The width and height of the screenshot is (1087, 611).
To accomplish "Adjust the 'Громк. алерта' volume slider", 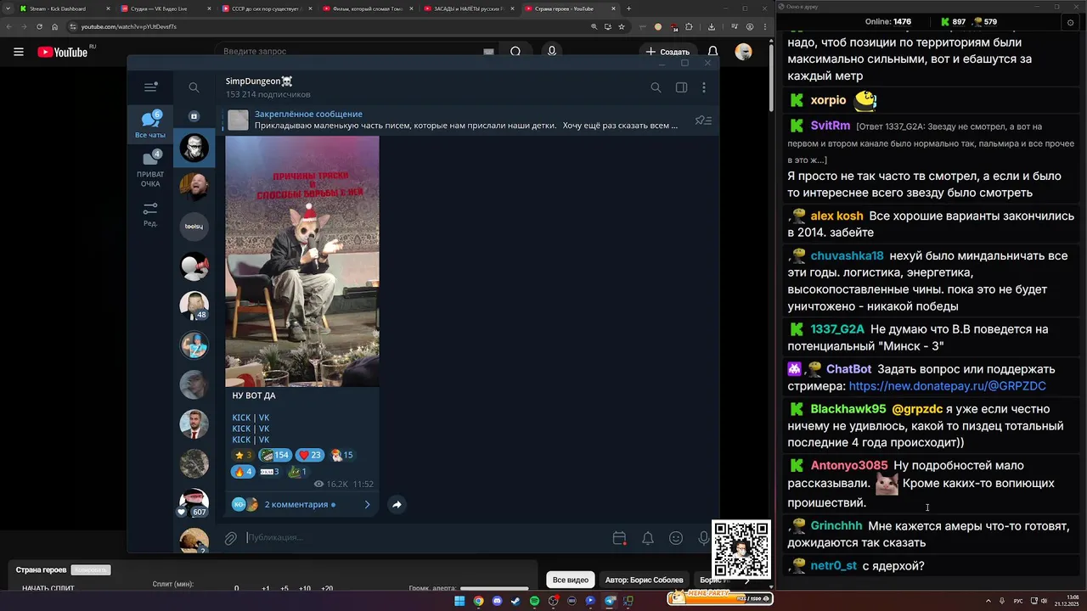I will [x=494, y=588].
